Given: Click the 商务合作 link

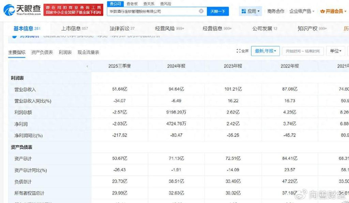Looking at the screenshot, I should (276, 11).
